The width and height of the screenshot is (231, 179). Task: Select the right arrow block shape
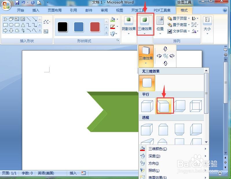pyautogui.click(x=5, y=30)
